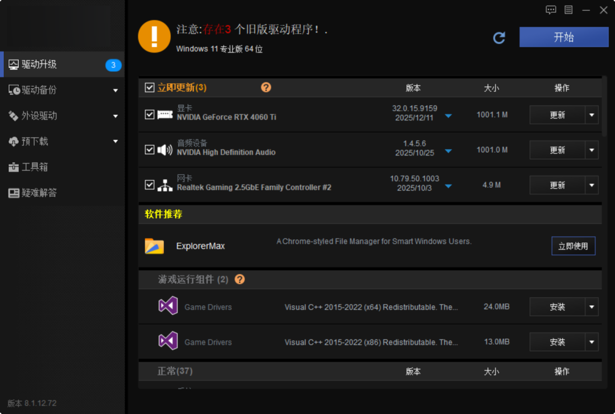Open version dropdown for 32.0.15.9159
Screen dimensions: 615x414
click(x=448, y=116)
